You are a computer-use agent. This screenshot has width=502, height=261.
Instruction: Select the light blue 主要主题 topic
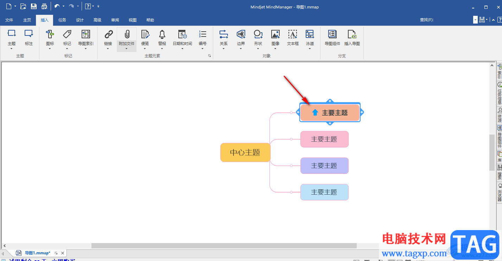[x=324, y=192]
